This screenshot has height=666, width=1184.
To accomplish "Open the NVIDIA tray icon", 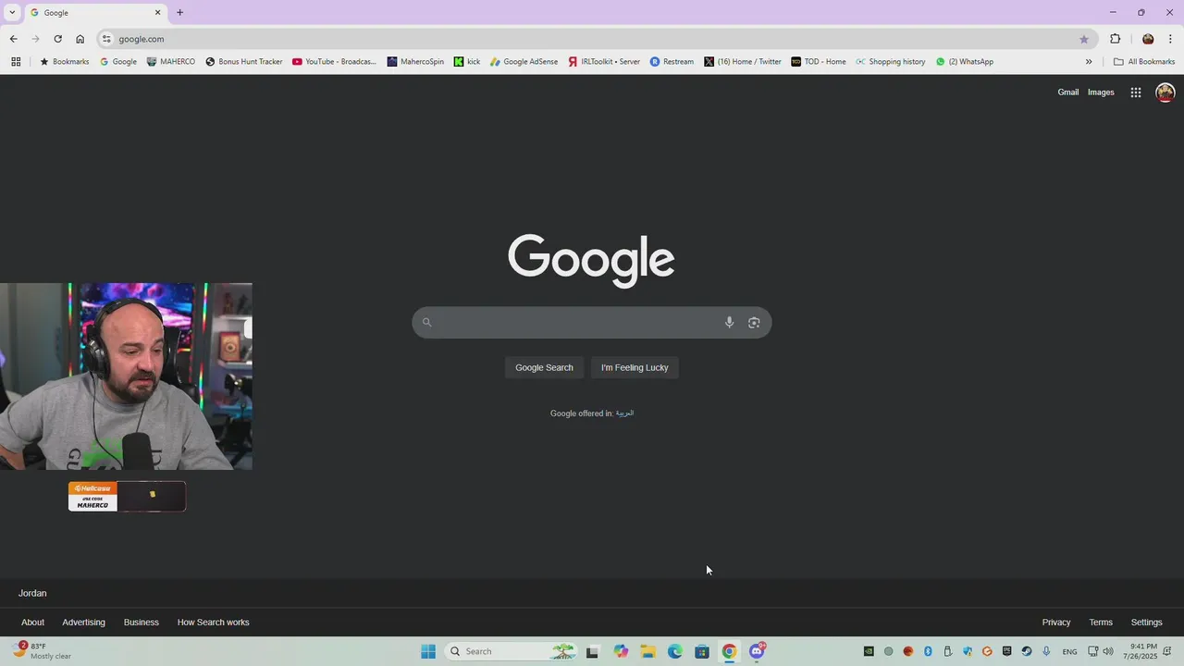I will (869, 651).
